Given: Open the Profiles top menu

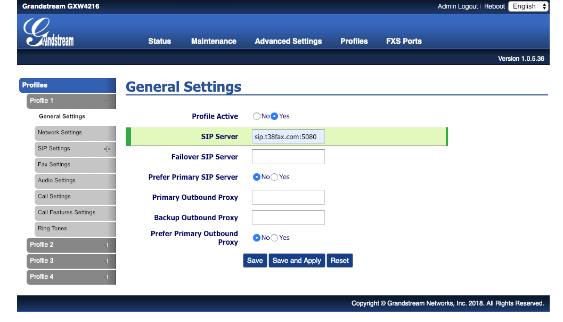Looking at the screenshot, I should (x=354, y=42).
